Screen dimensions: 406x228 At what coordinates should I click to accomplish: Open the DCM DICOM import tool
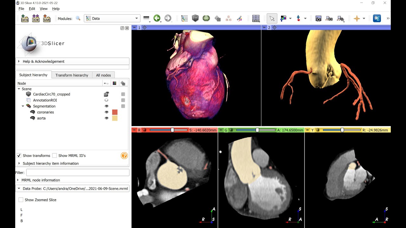[36, 18]
